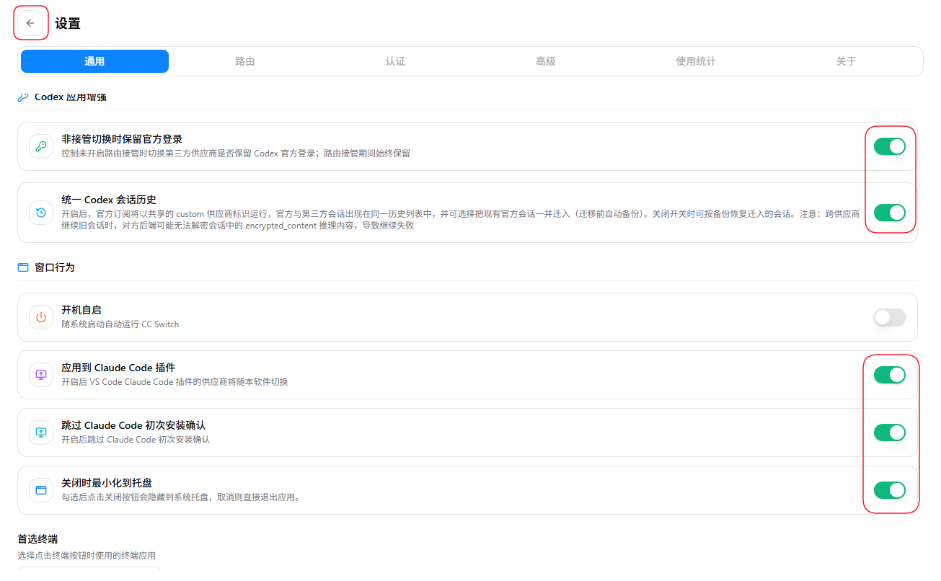Click the 窗口行为 section heading

point(55,267)
